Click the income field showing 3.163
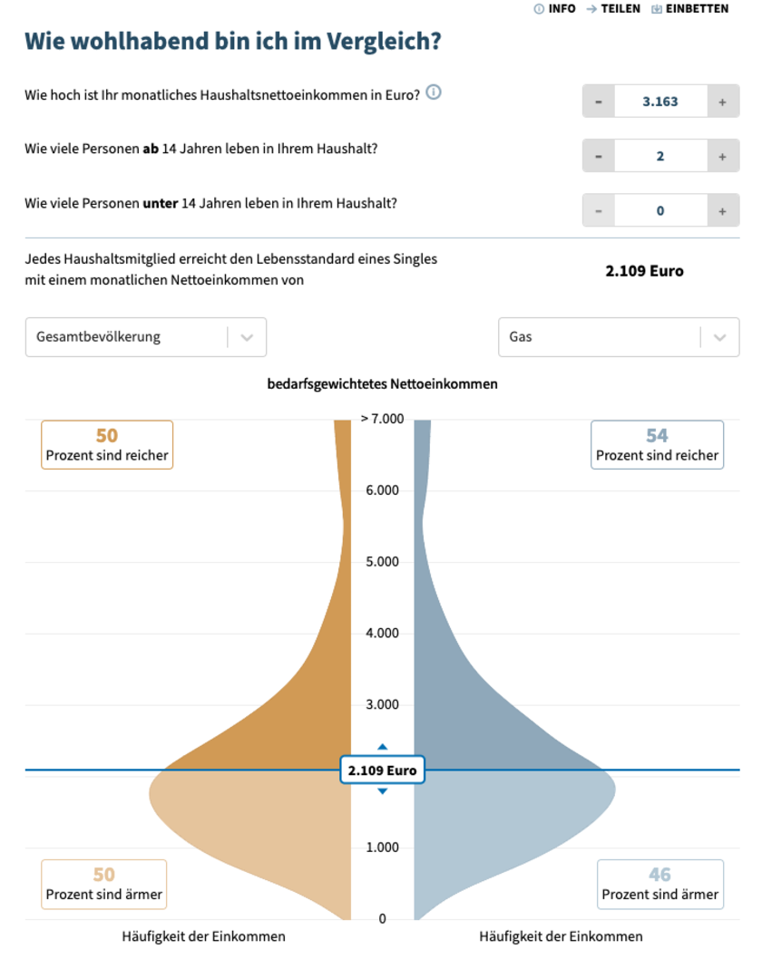This screenshot has width=762, height=959. 659,102
